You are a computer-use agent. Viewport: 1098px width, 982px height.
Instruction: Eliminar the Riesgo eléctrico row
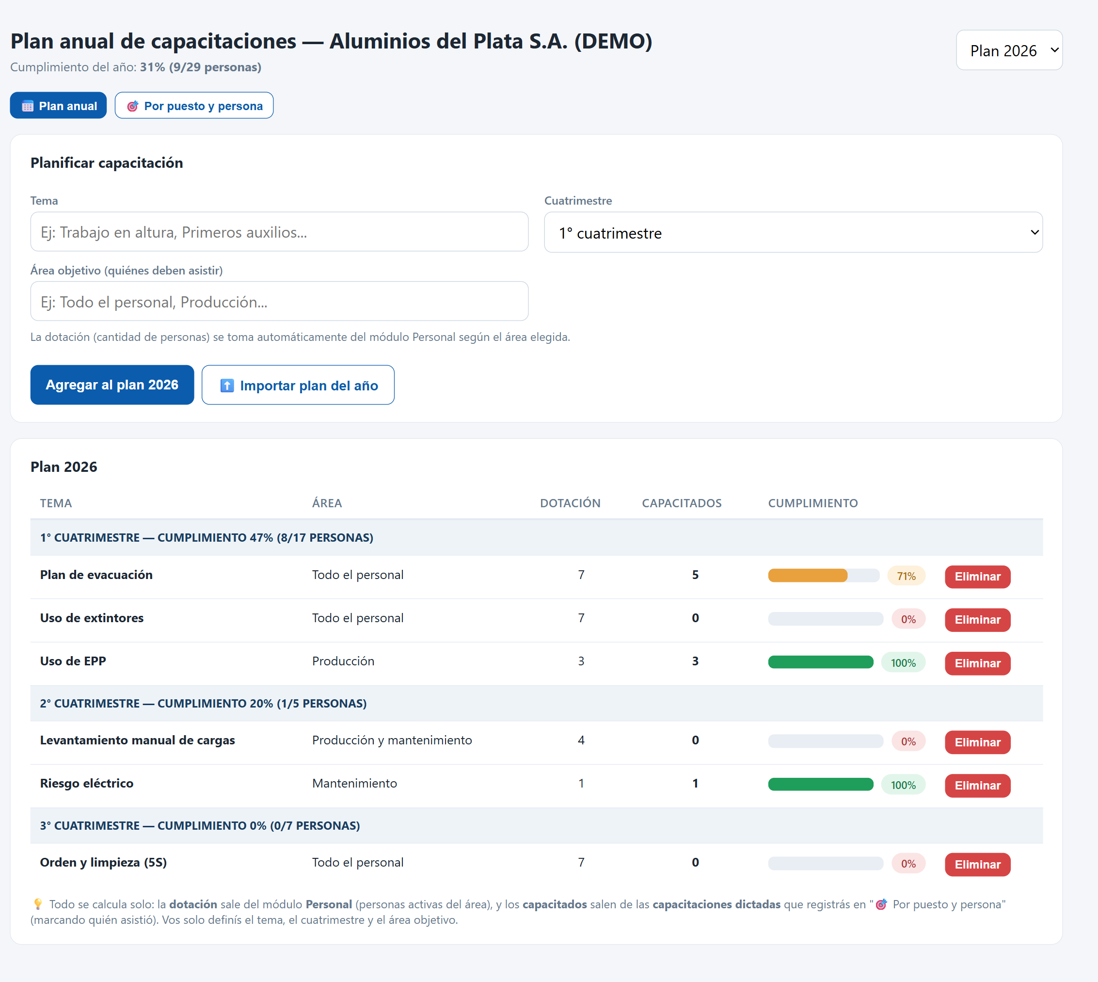(x=978, y=786)
